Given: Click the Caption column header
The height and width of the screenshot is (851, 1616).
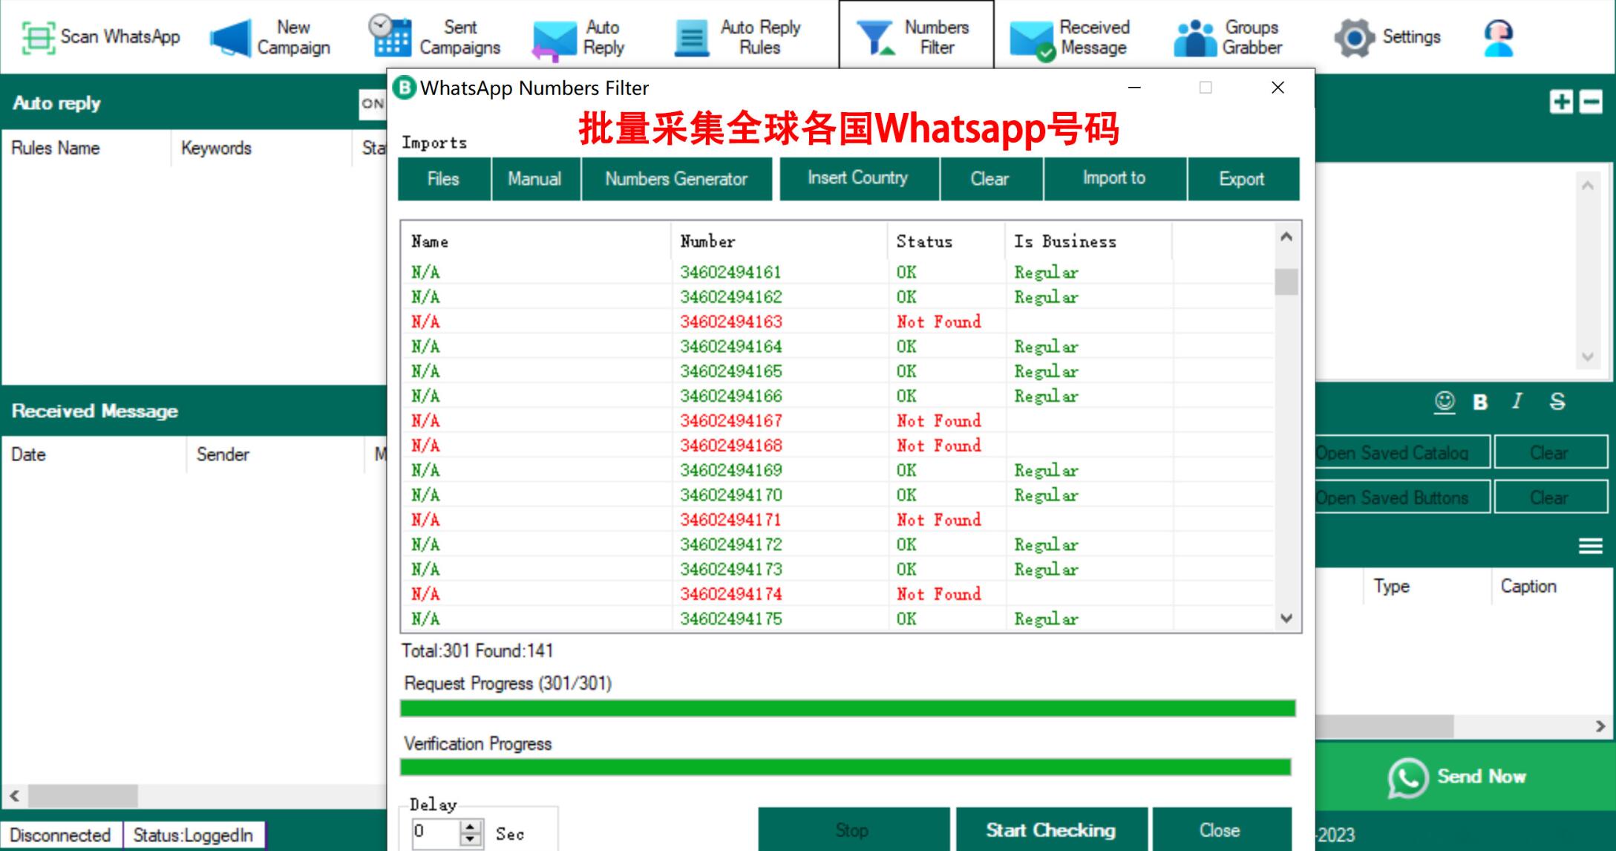Looking at the screenshot, I should [1553, 587].
